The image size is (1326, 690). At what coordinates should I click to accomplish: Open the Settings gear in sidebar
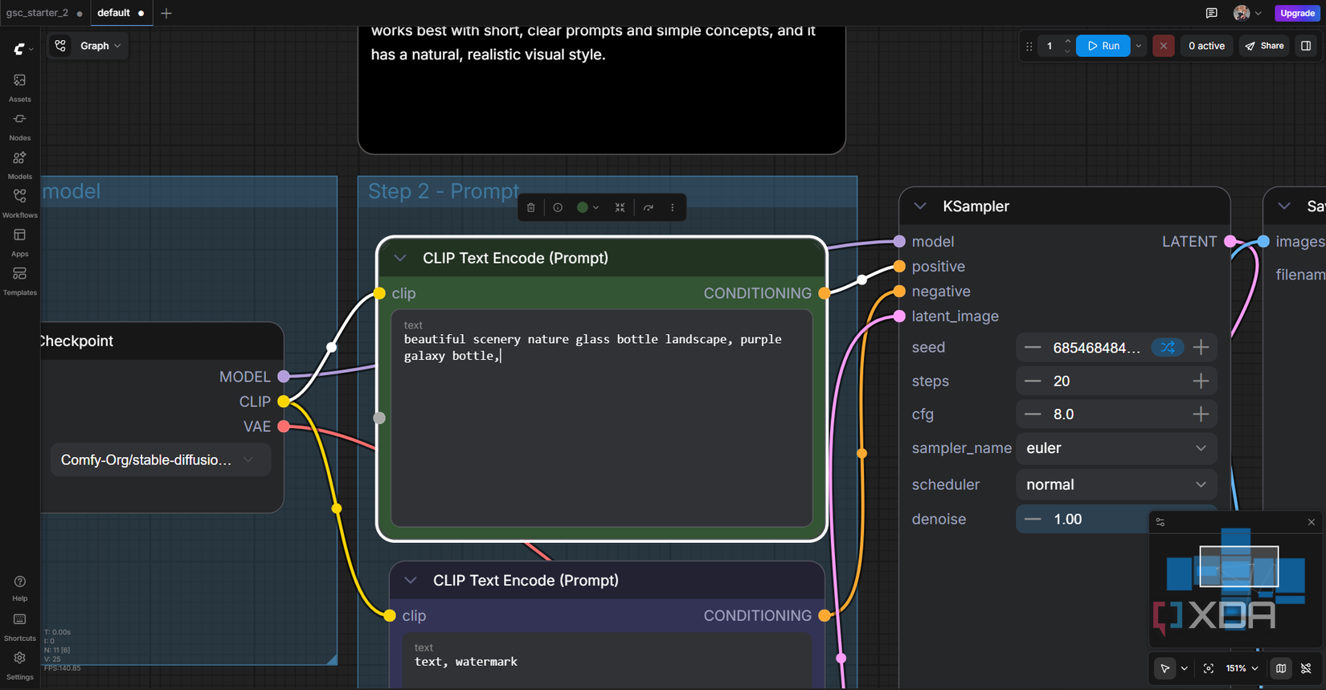point(19,665)
